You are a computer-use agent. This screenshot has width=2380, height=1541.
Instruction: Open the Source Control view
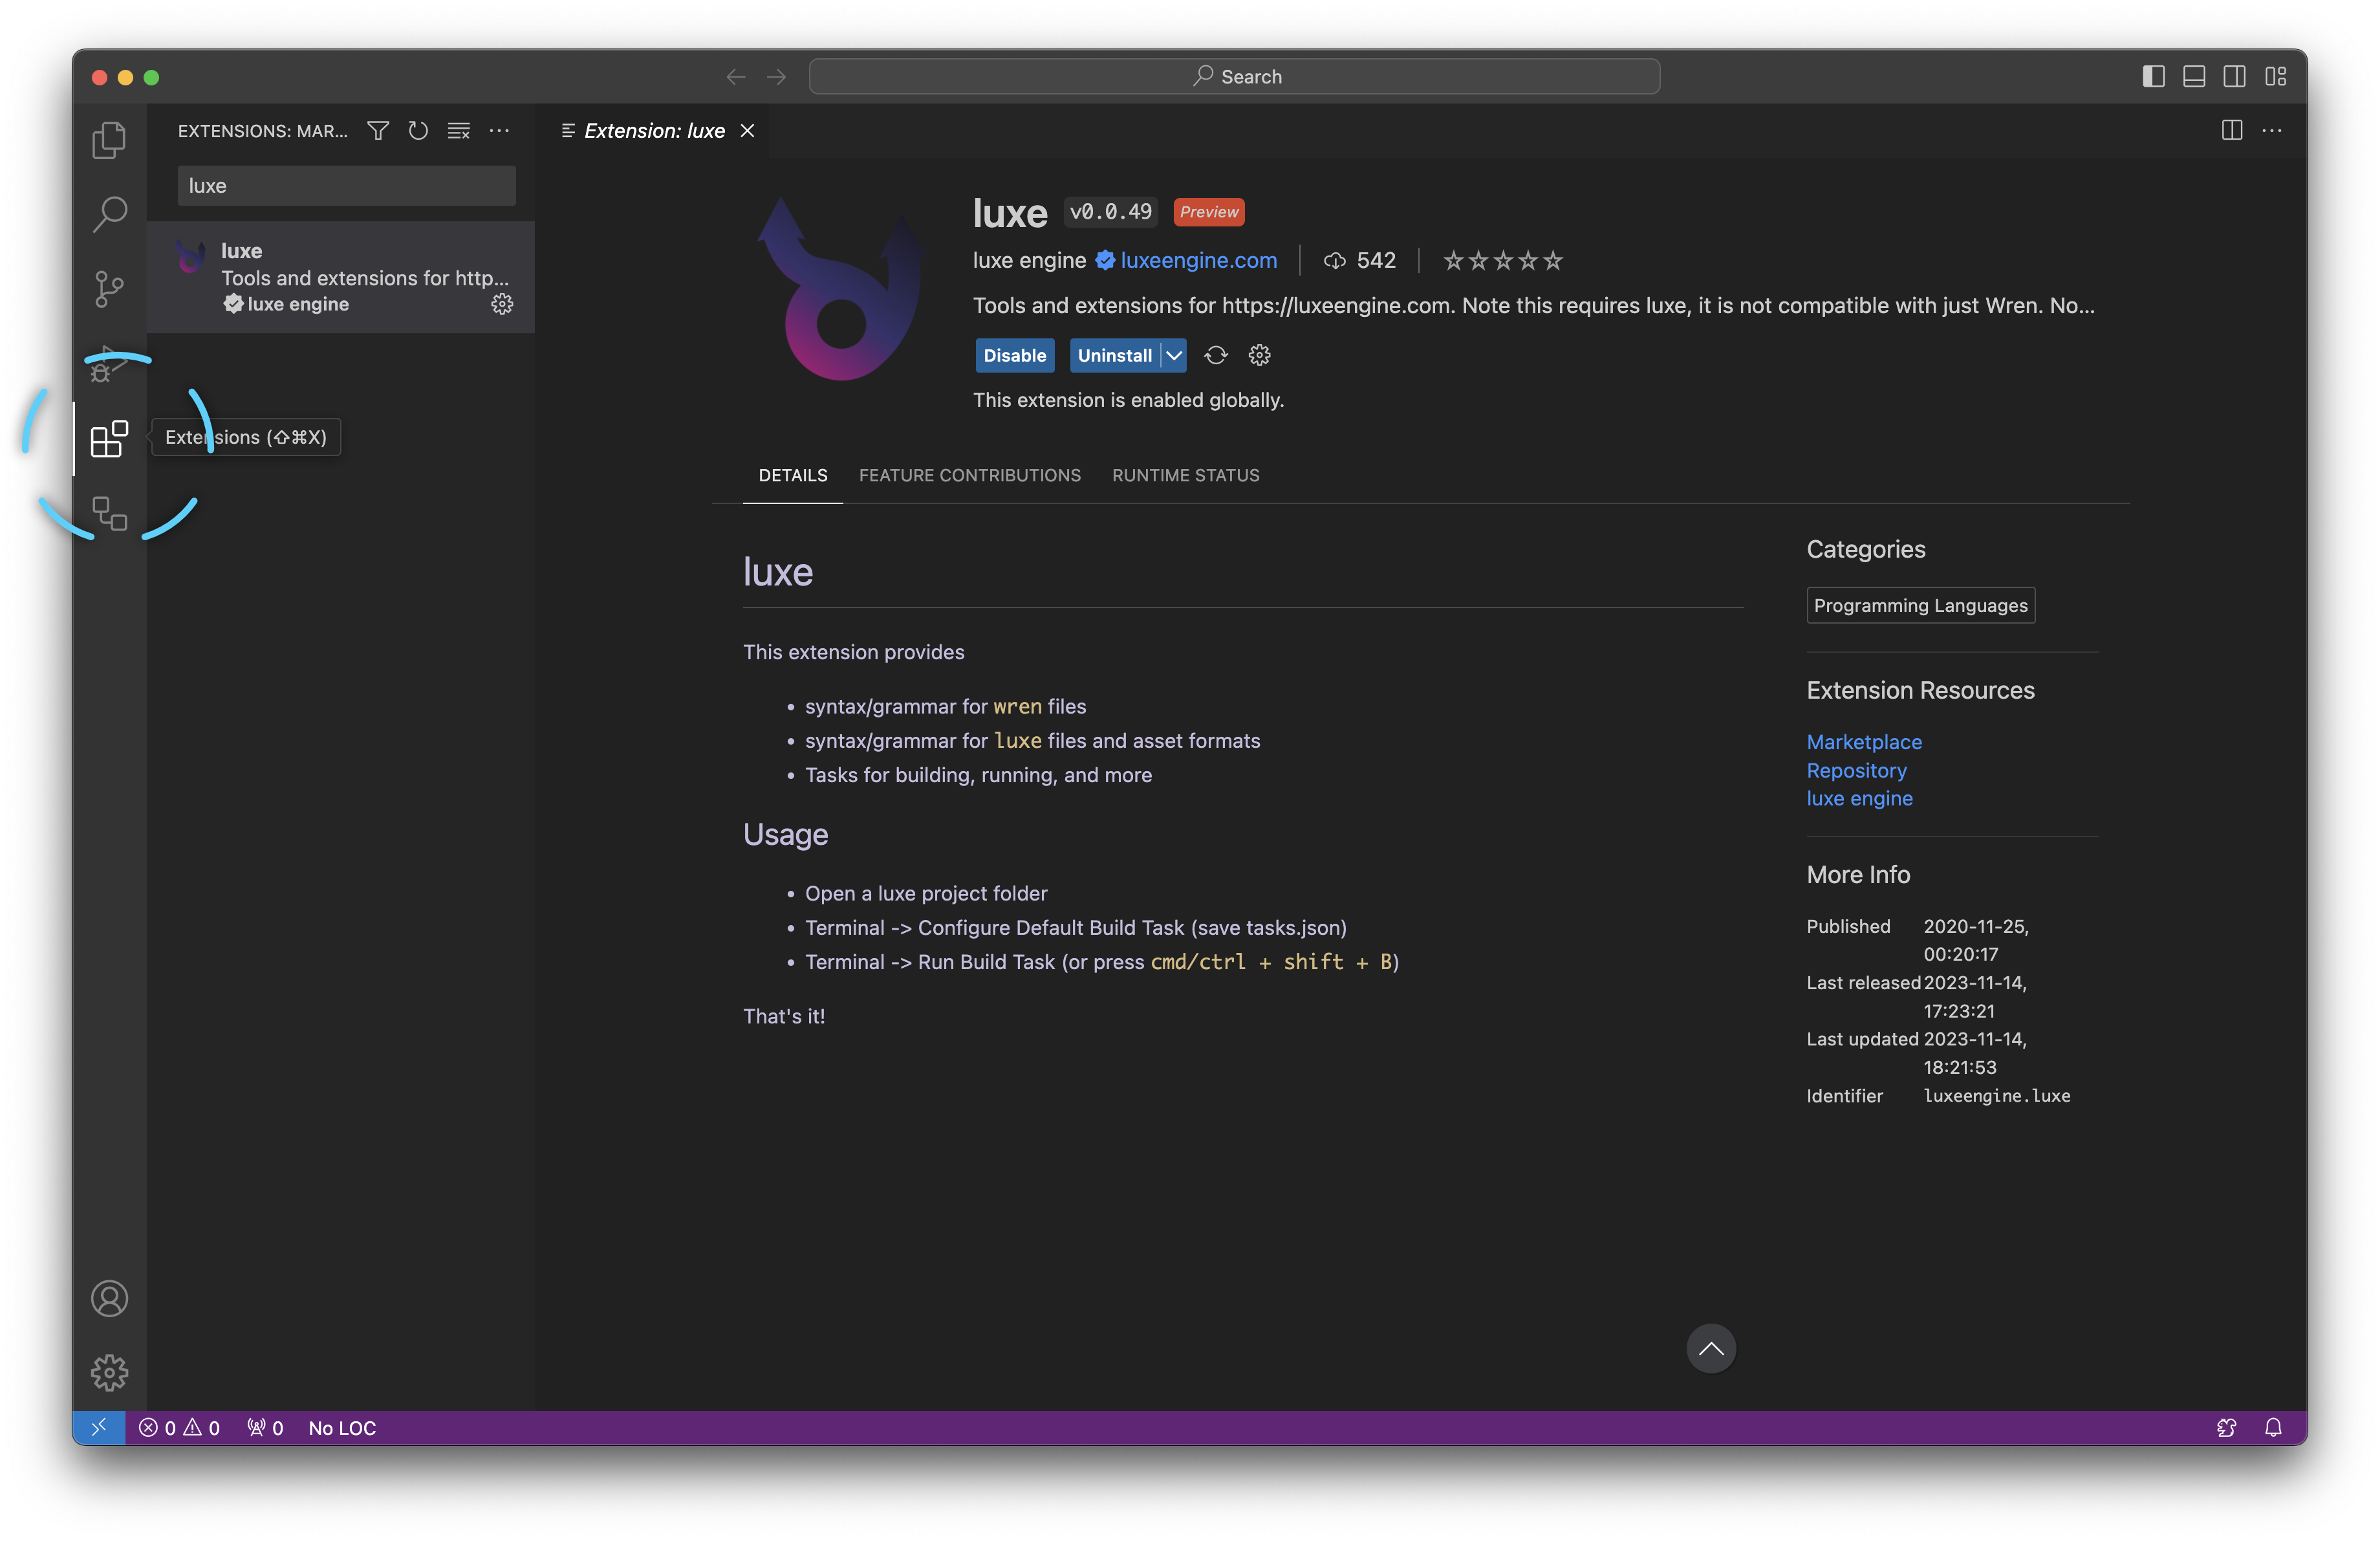[109, 288]
